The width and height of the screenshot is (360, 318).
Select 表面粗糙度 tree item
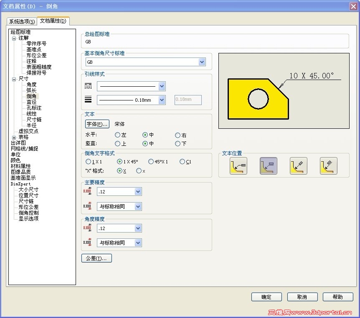[x=39, y=67]
